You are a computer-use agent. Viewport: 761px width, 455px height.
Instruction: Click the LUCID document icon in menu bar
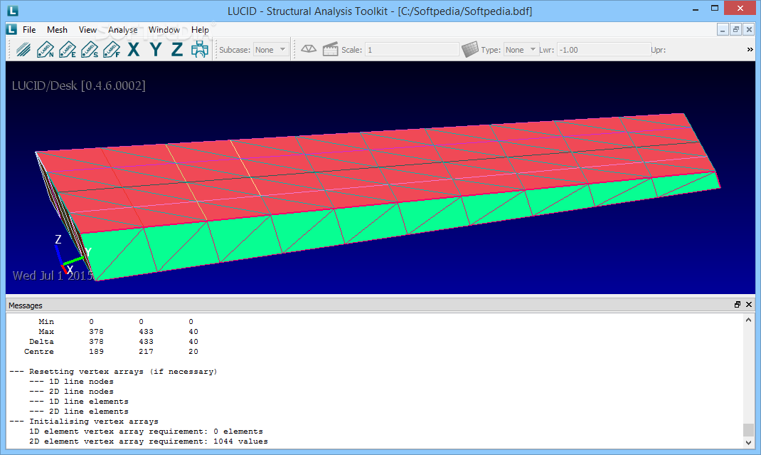[x=11, y=29]
